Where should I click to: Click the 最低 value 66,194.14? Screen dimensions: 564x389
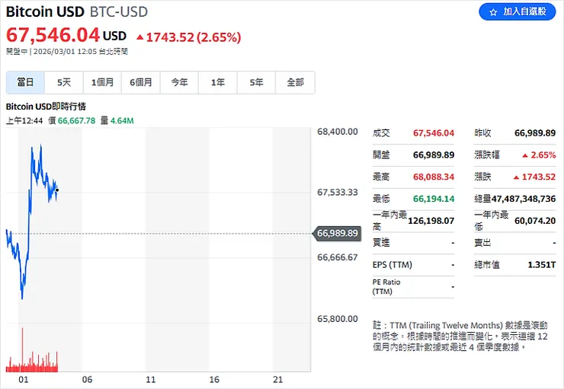[434, 199]
